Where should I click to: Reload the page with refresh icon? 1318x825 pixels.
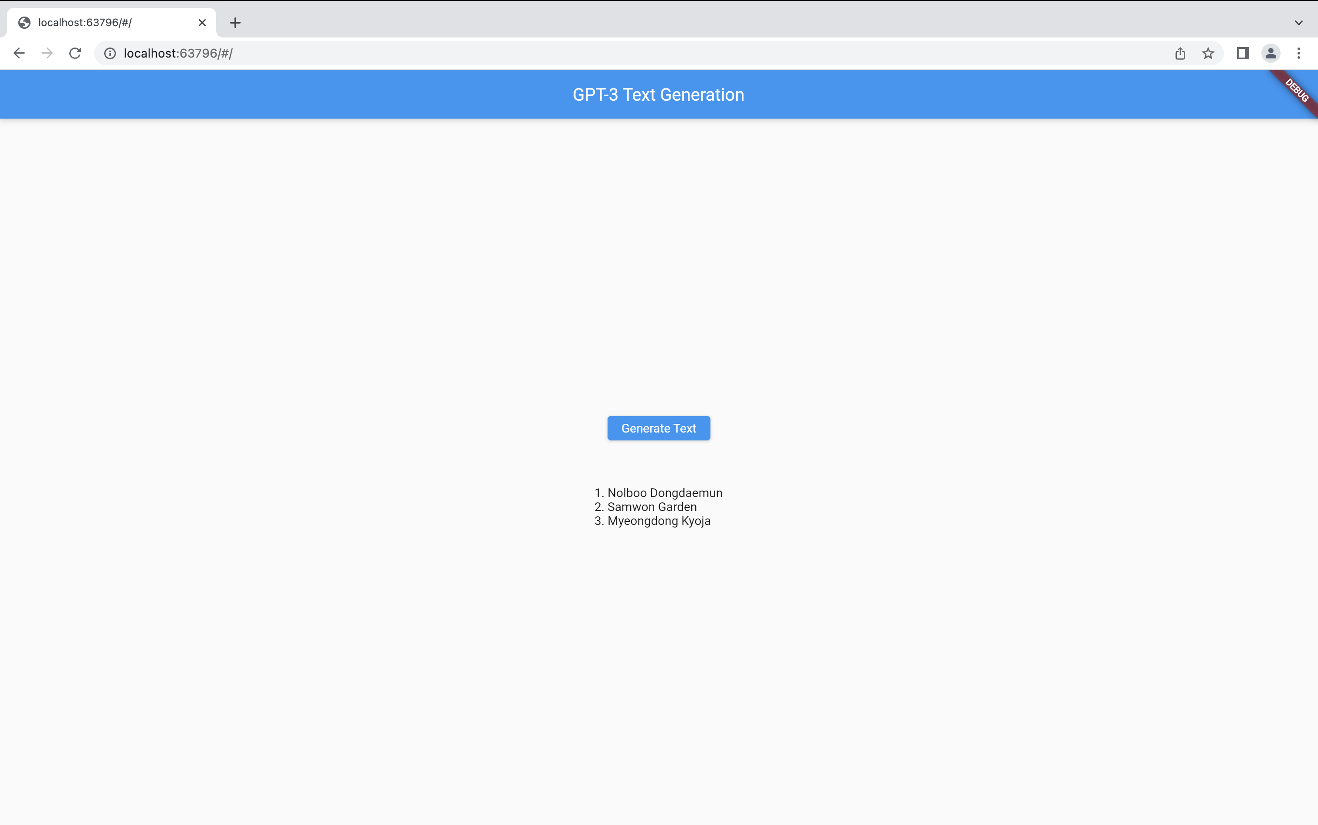(x=75, y=53)
